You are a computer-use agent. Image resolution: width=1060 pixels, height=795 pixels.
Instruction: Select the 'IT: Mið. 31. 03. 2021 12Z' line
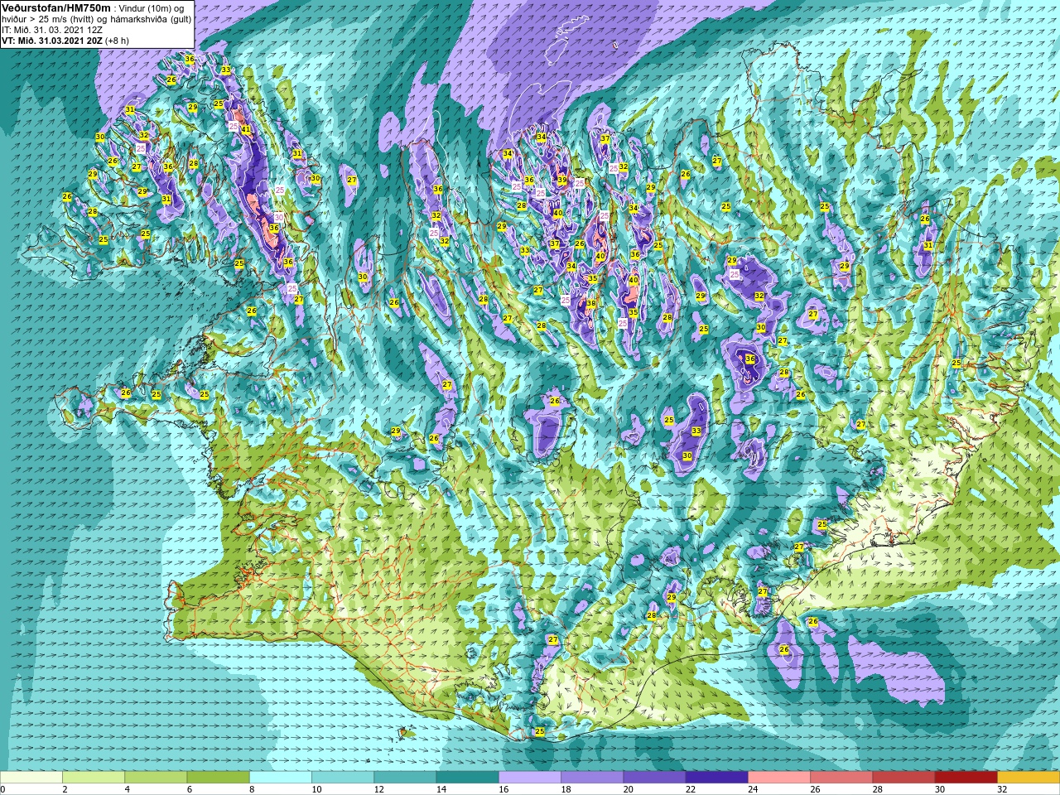click(x=52, y=30)
